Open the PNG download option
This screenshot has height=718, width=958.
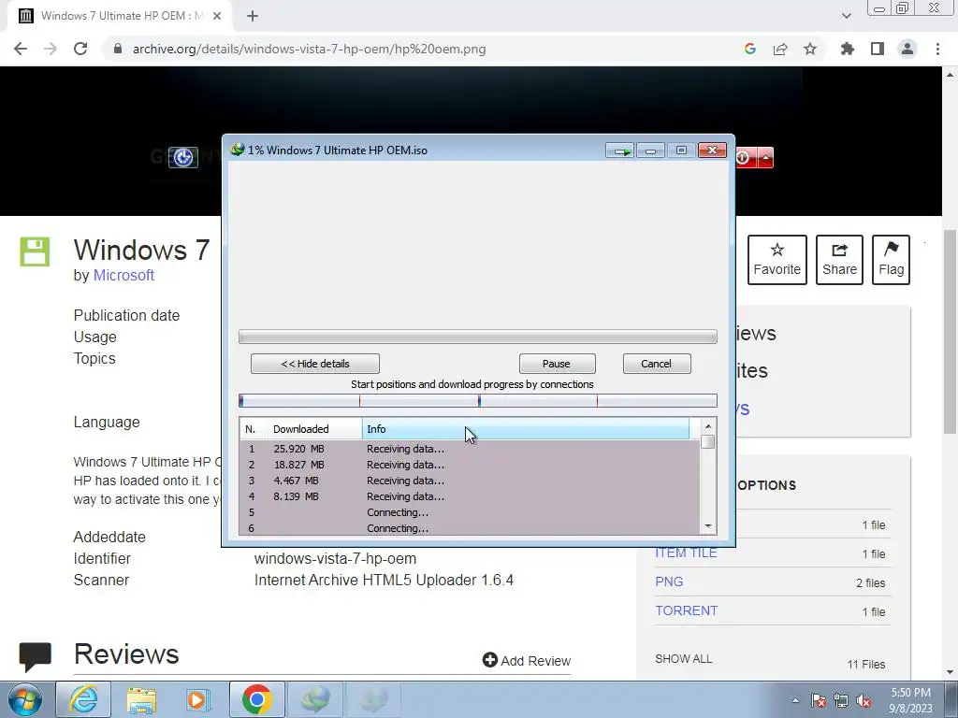coord(669,582)
